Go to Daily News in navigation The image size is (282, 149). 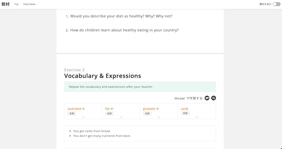click(29, 4)
